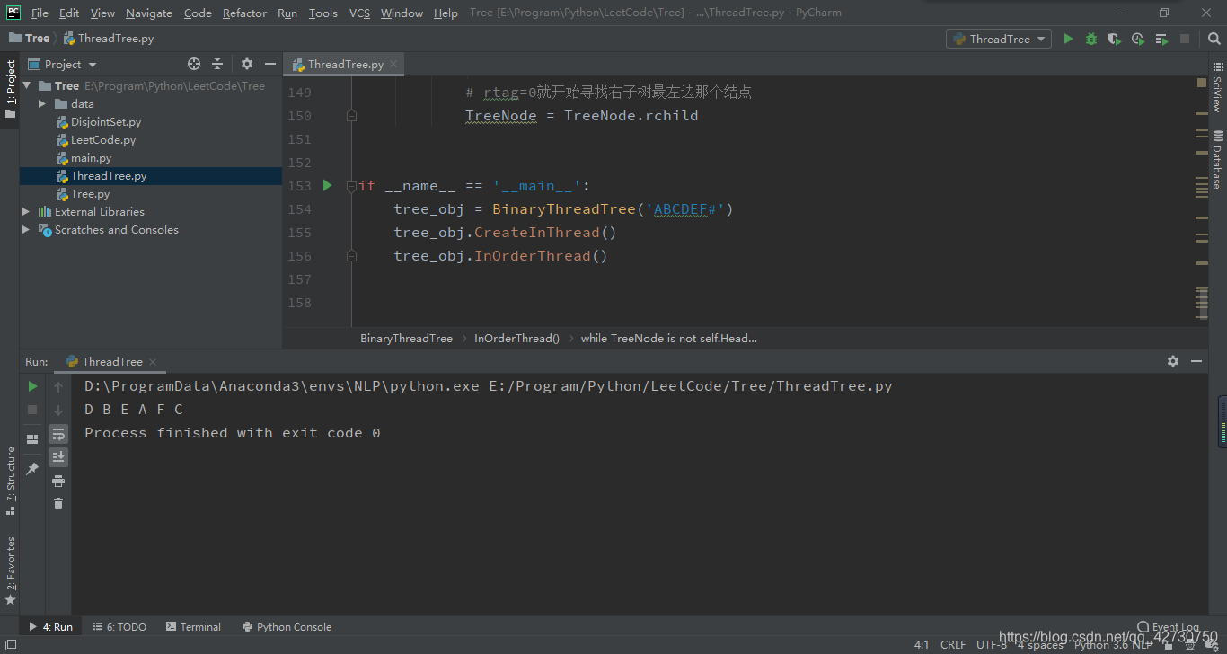Open the 6: TODO tool window
Screen dimensions: 1227x654
click(x=119, y=627)
